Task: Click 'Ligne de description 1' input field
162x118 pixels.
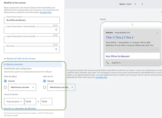Action: 32,30
